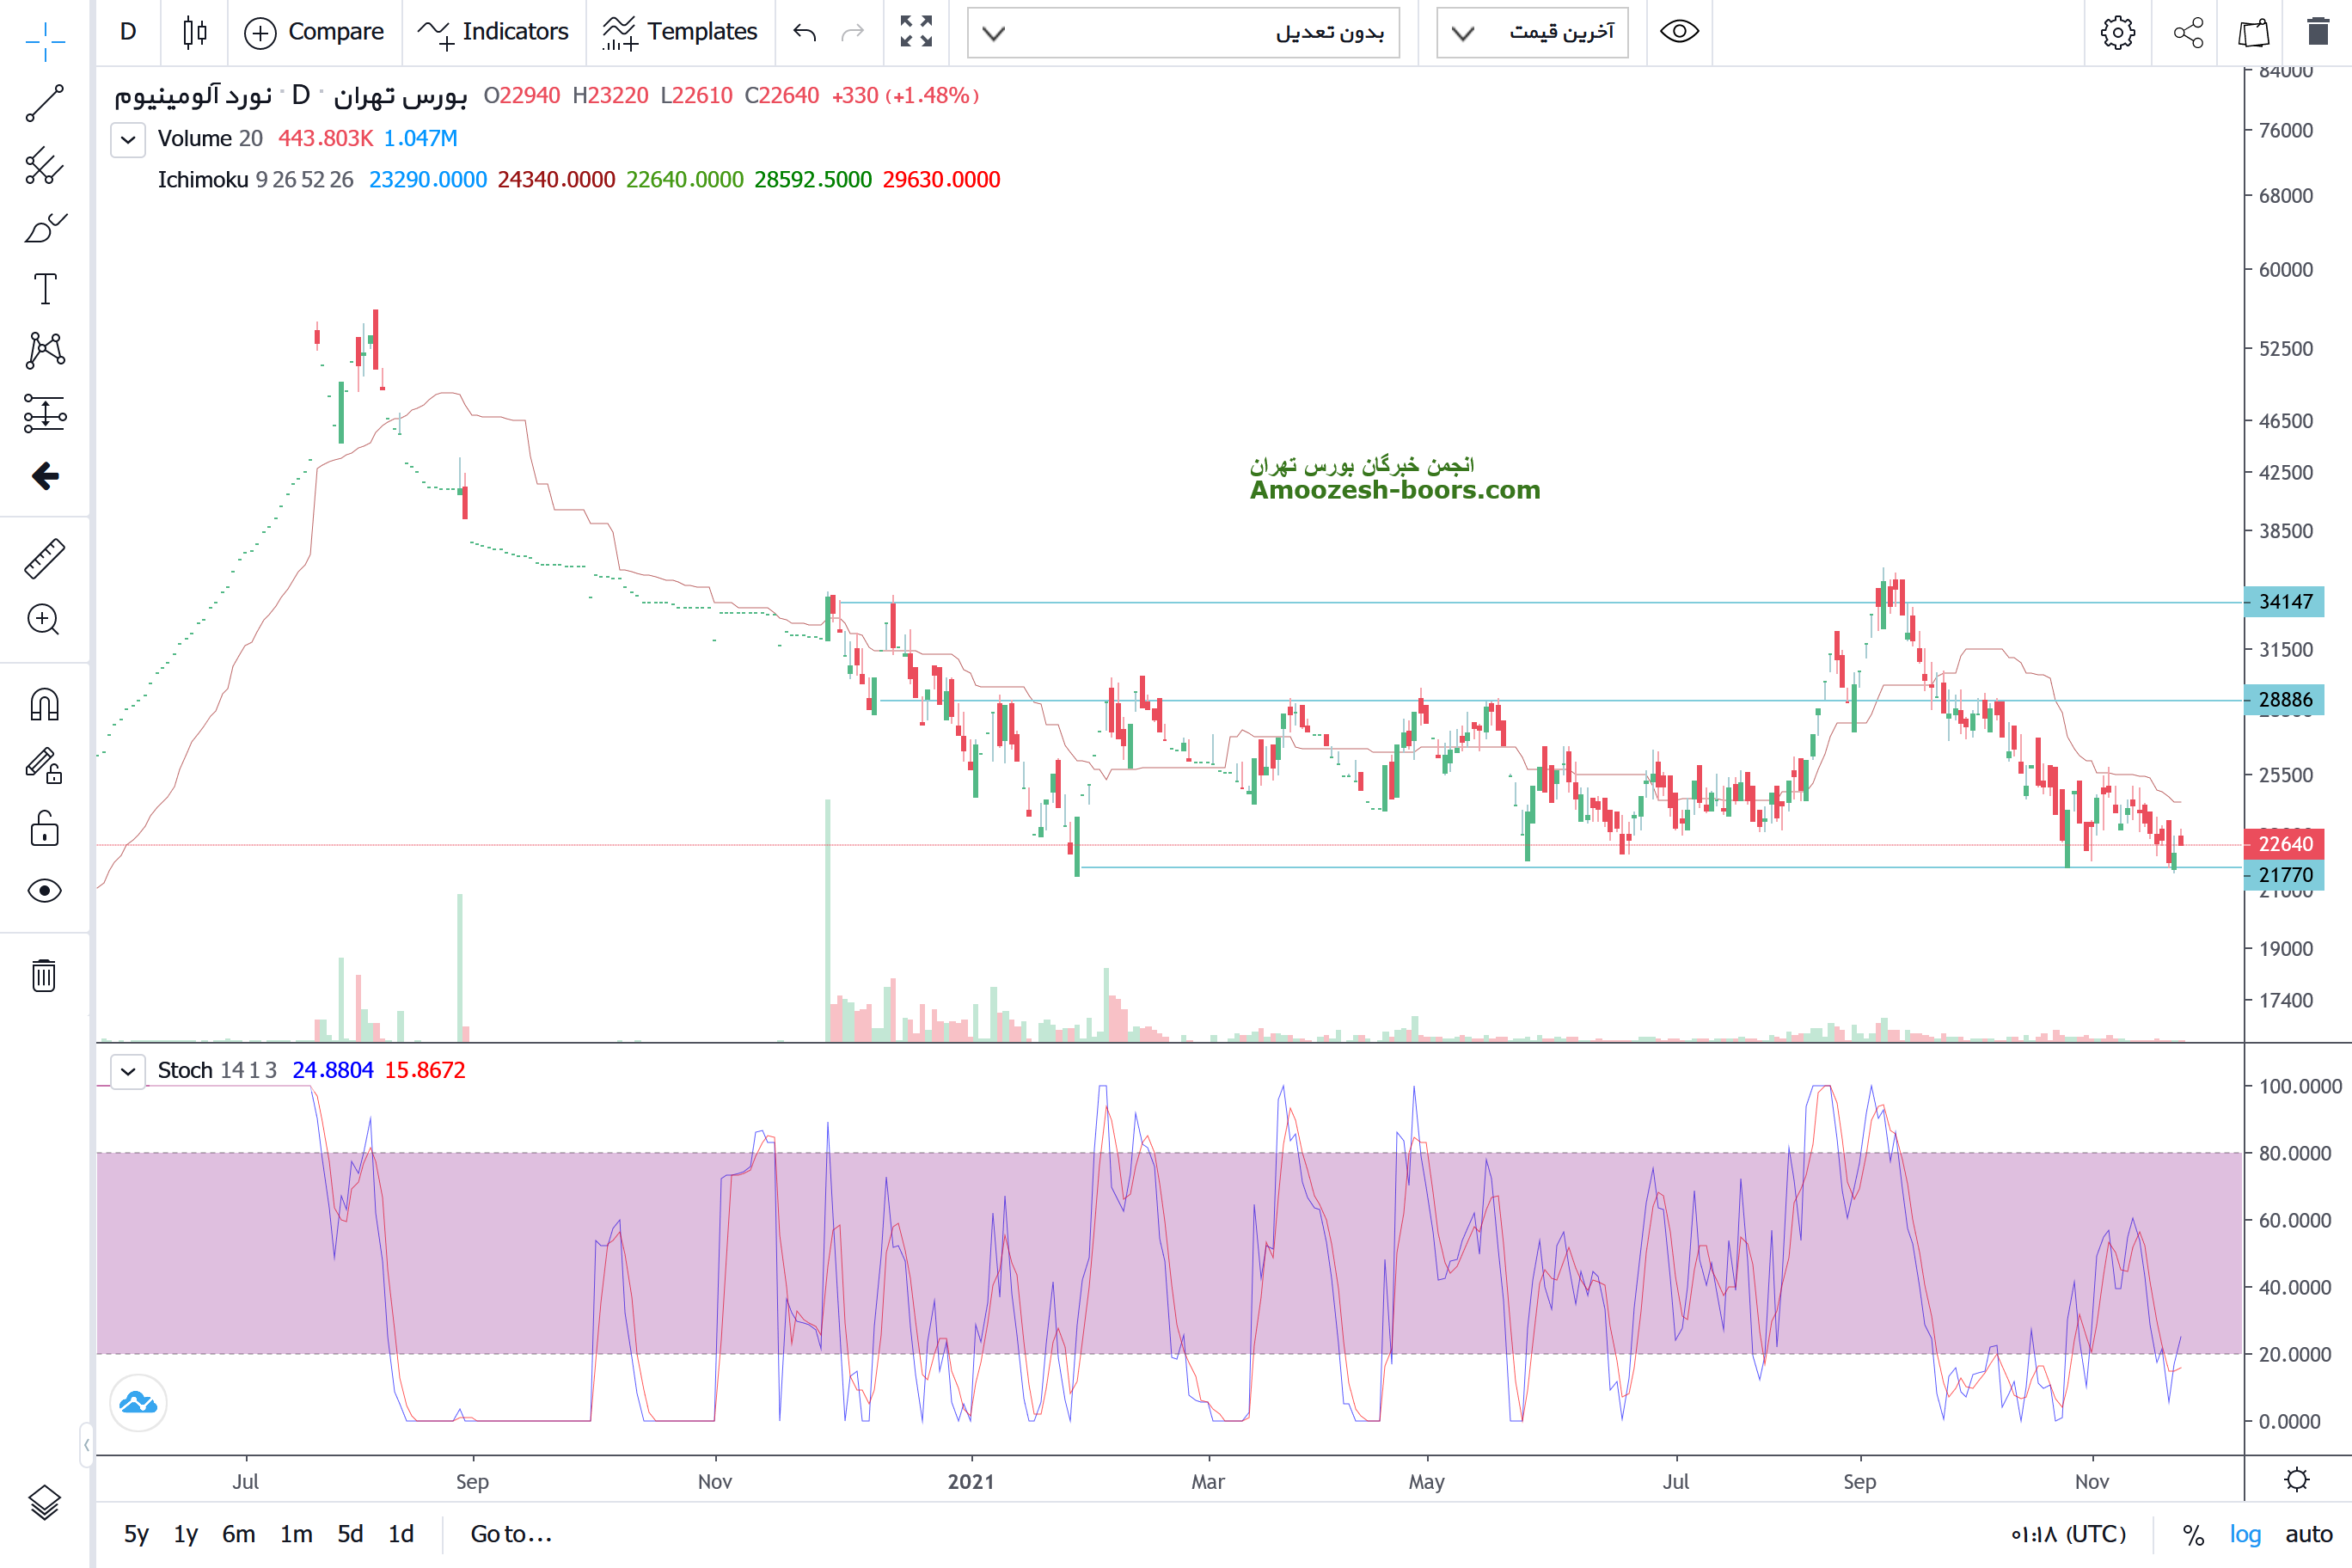Collapse the Volume indicator legend chevron
This screenshot has height=1568, width=2352.
tap(128, 139)
